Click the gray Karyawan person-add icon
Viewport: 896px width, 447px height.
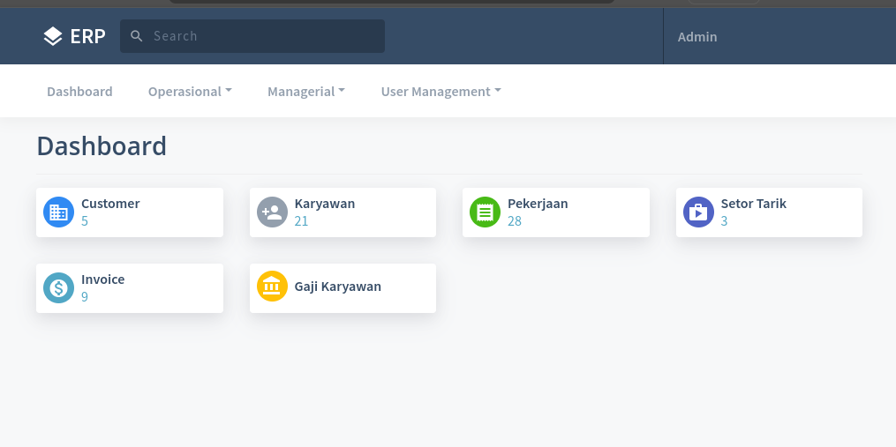(272, 212)
